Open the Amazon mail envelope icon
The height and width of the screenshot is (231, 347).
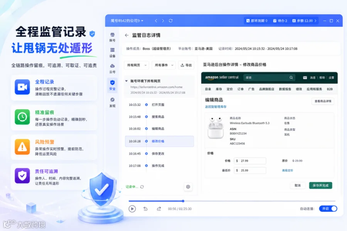point(305,78)
